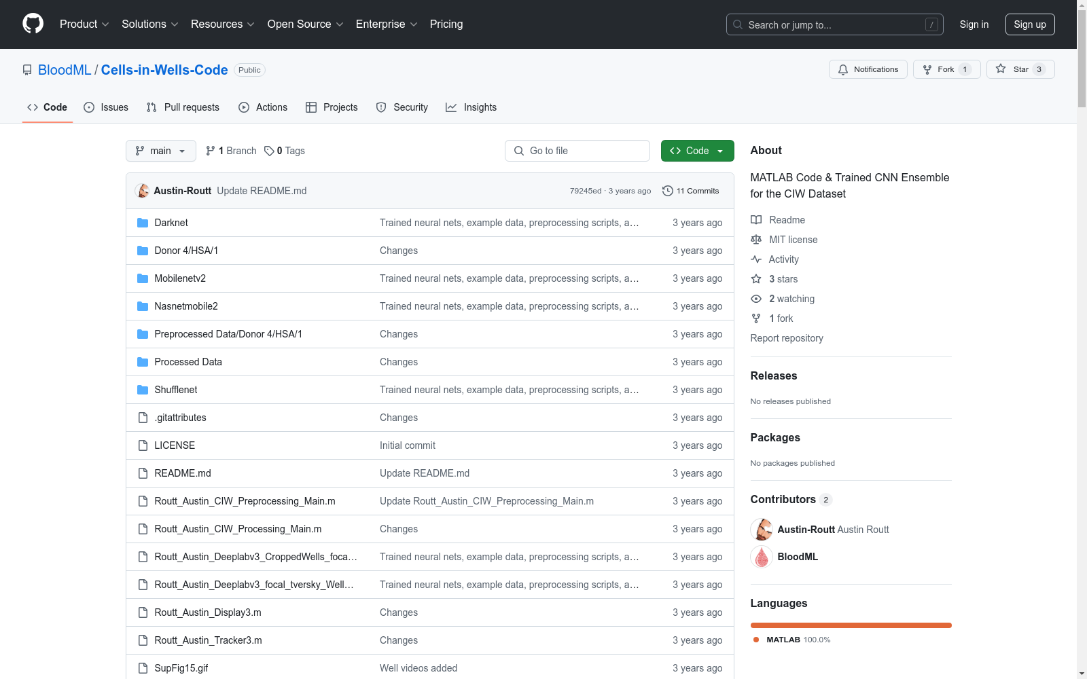Click the MATLAB orange language bar
This screenshot has width=1087, height=679.
click(851, 625)
